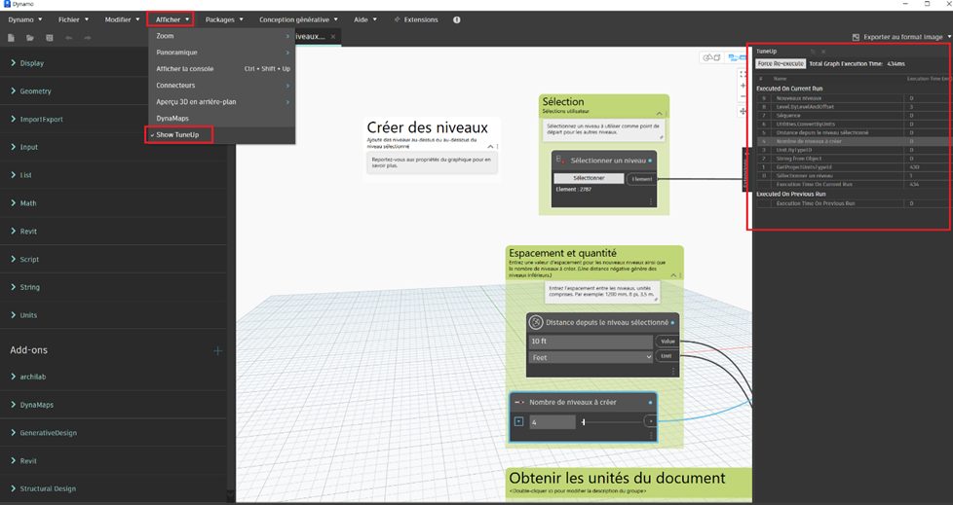
Task: Toggle Nombre de niveaux à créer input dot
Action: point(650,403)
